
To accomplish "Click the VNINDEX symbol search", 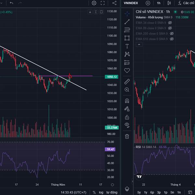I will coord(131,3).
